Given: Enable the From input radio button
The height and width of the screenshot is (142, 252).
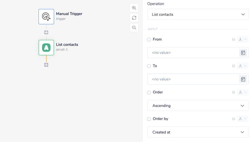Looking at the screenshot, I should (149, 40).
